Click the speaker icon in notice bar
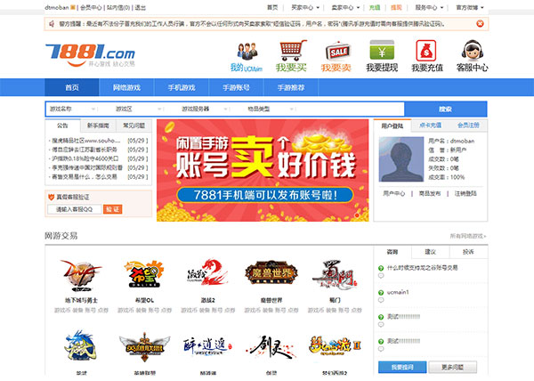 point(52,24)
